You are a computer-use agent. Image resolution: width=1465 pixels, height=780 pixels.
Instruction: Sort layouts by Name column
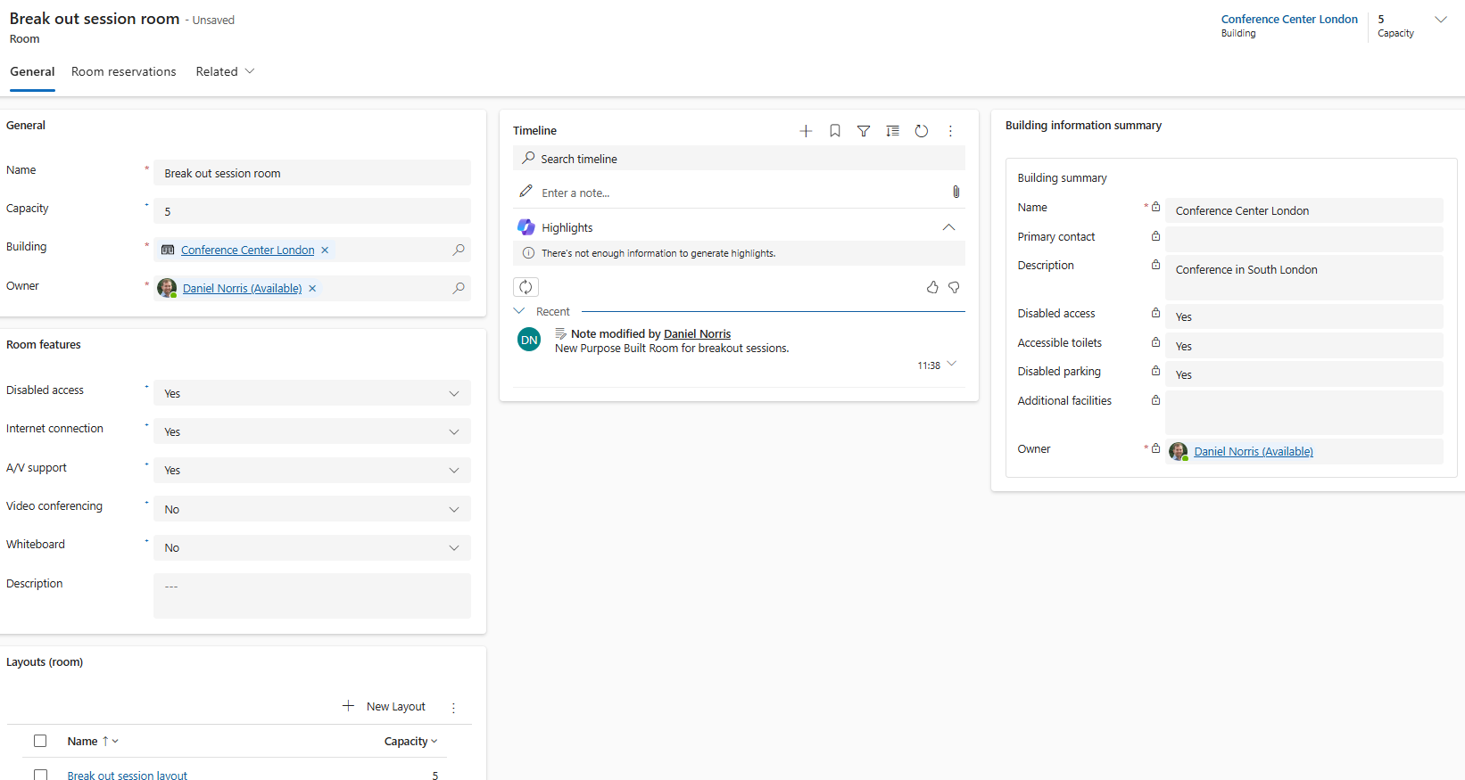[93, 742]
